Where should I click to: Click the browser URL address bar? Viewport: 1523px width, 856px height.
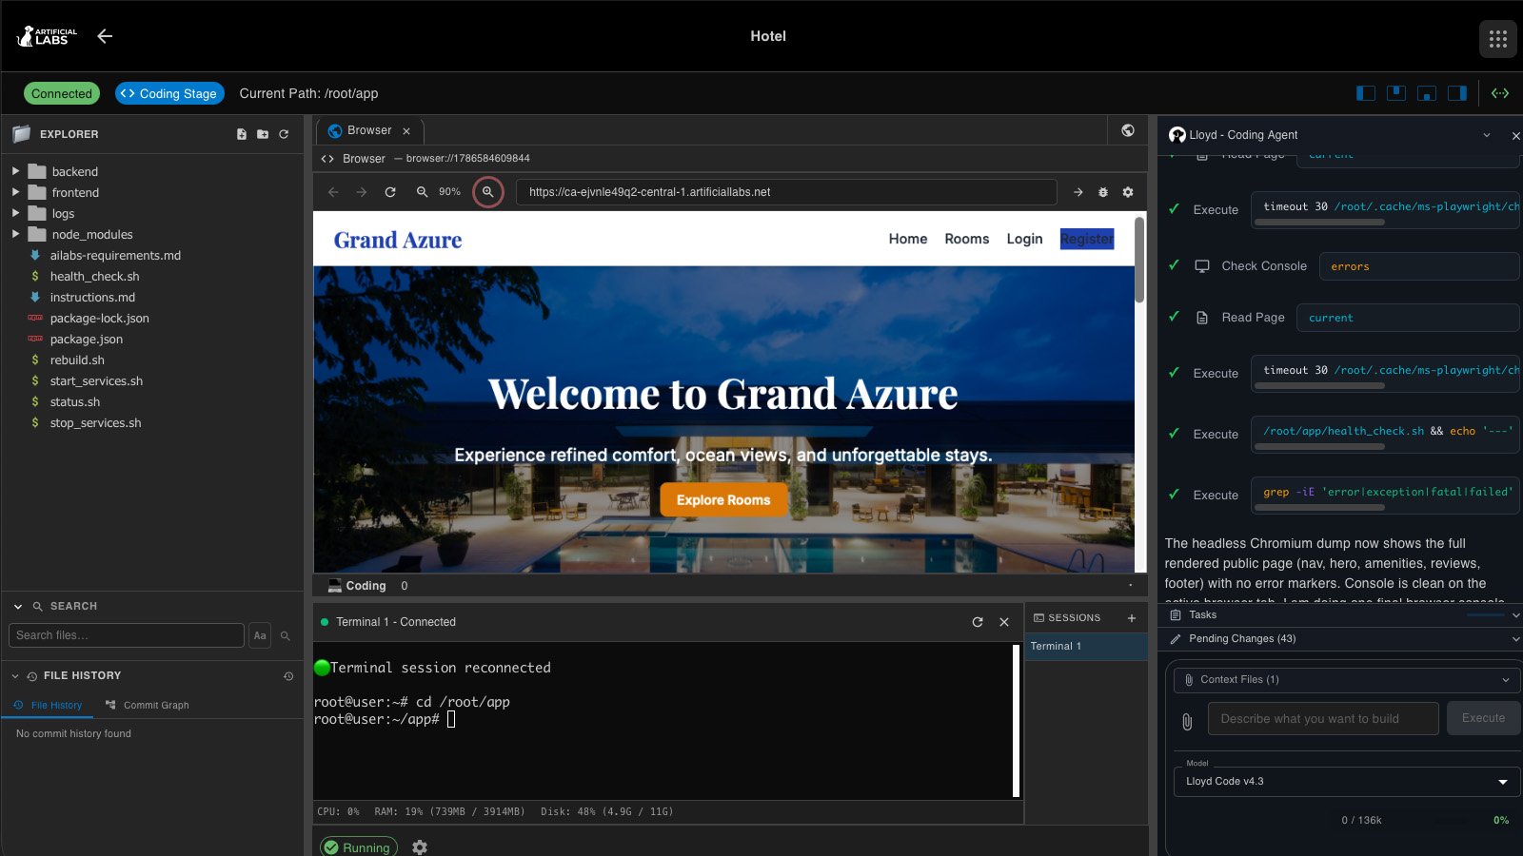(x=786, y=192)
